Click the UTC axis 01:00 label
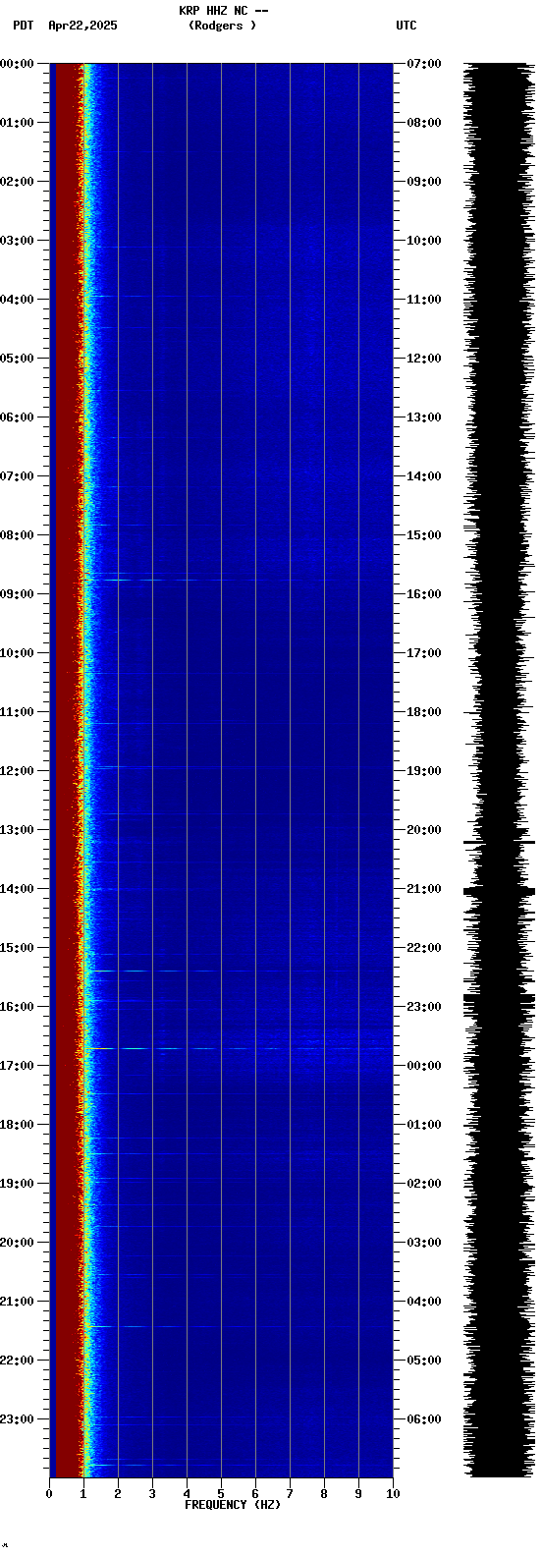 click(424, 1125)
